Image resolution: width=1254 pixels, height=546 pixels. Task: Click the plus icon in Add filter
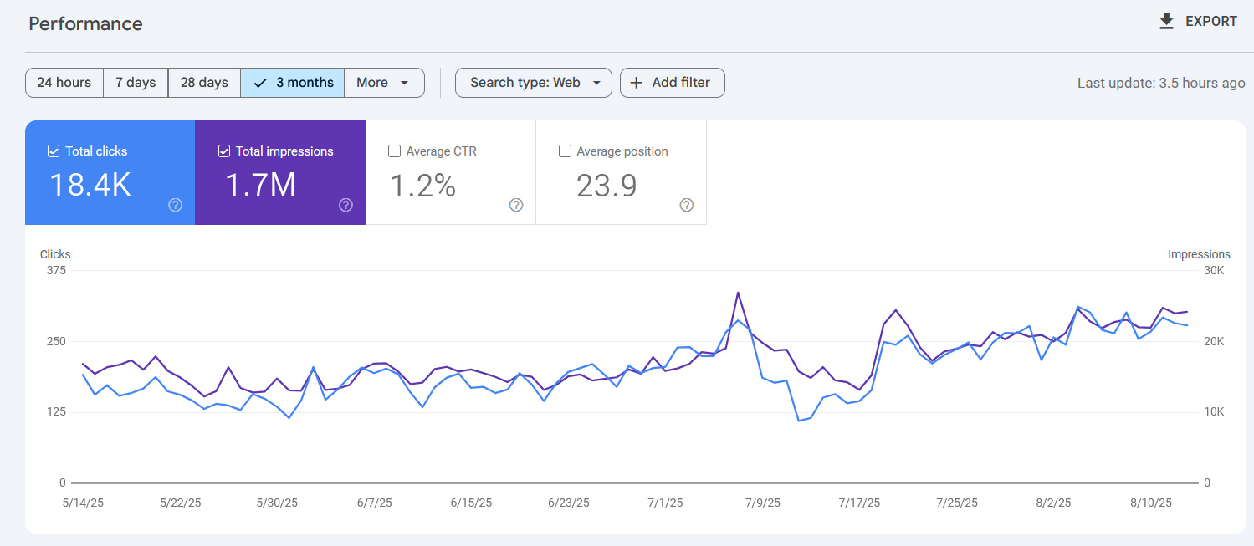pyautogui.click(x=637, y=83)
